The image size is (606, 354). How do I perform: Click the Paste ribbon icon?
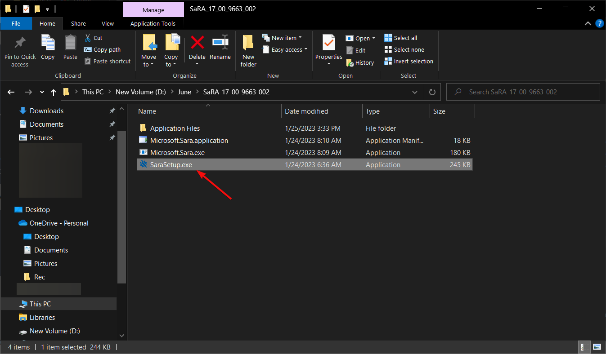[70, 43]
